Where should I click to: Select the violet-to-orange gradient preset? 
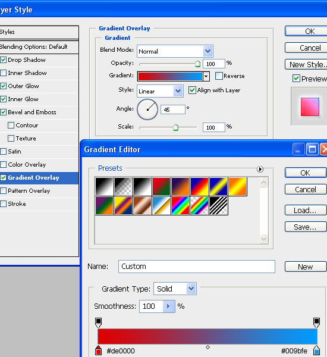click(181, 187)
